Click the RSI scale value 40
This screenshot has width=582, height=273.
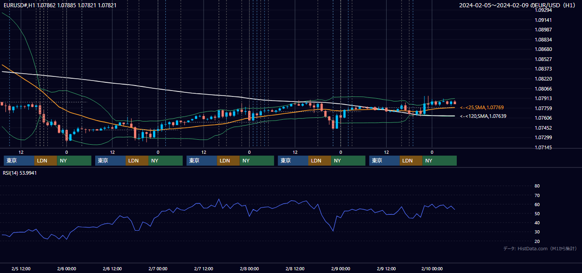537,222
